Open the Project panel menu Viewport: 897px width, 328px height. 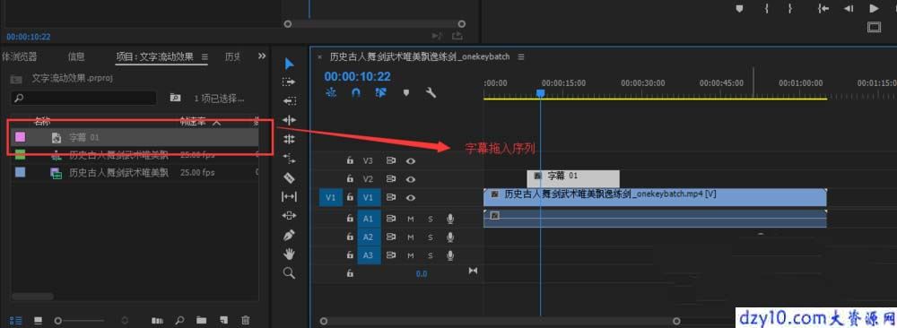coord(205,56)
